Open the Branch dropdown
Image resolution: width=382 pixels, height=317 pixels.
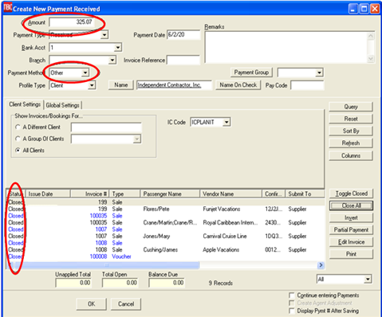coord(112,61)
